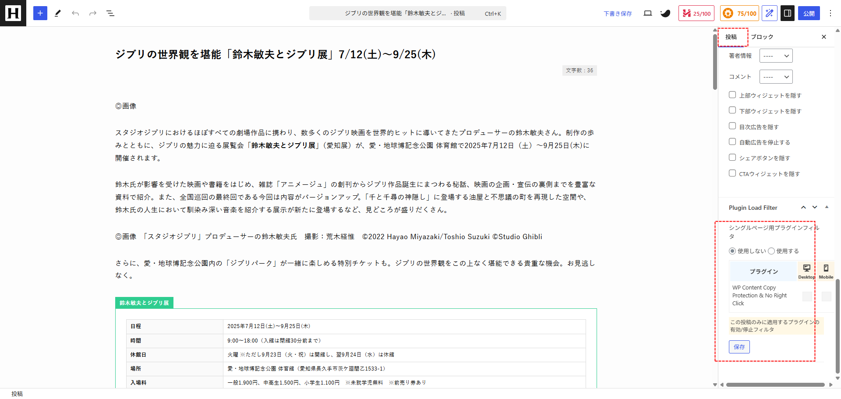
Task: Click the page scrollbar at the far right
Action: [838, 326]
